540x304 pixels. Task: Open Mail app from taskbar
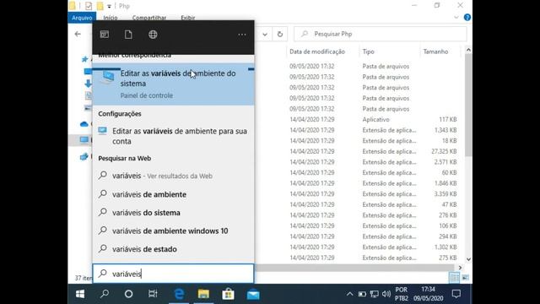pos(253,295)
